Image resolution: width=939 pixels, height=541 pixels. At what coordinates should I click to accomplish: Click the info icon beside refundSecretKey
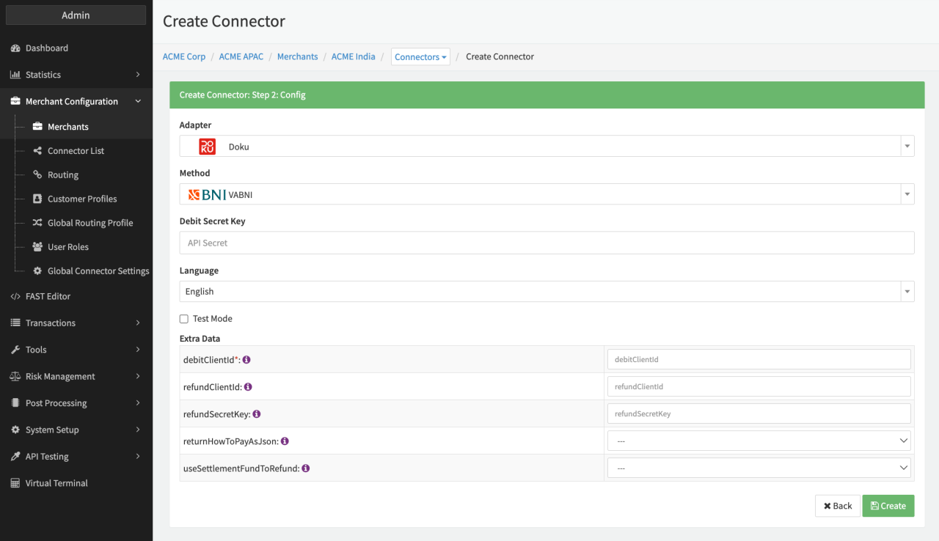(x=256, y=414)
